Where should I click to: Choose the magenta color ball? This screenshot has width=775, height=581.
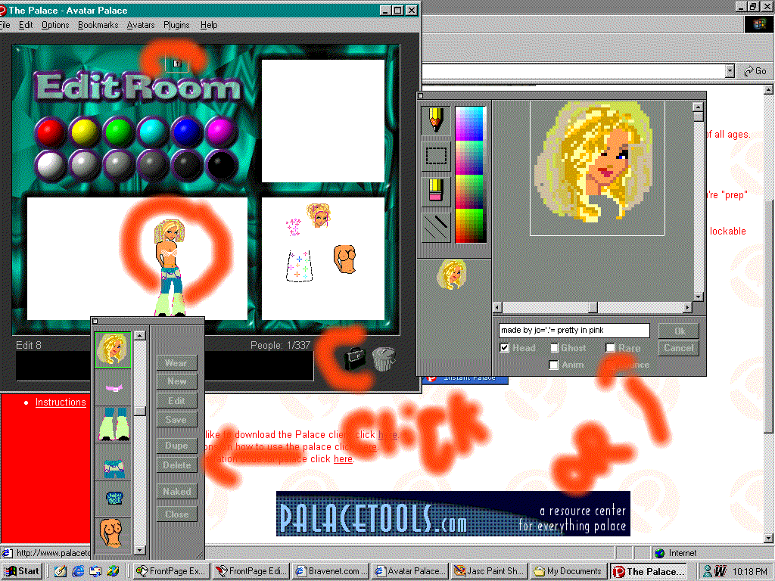[x=221, y=132]
